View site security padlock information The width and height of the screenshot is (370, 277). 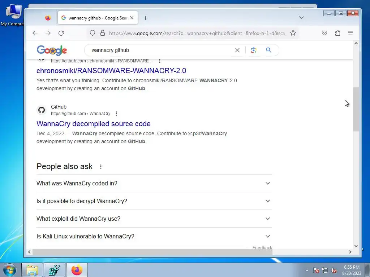click(x=102, y=33)
